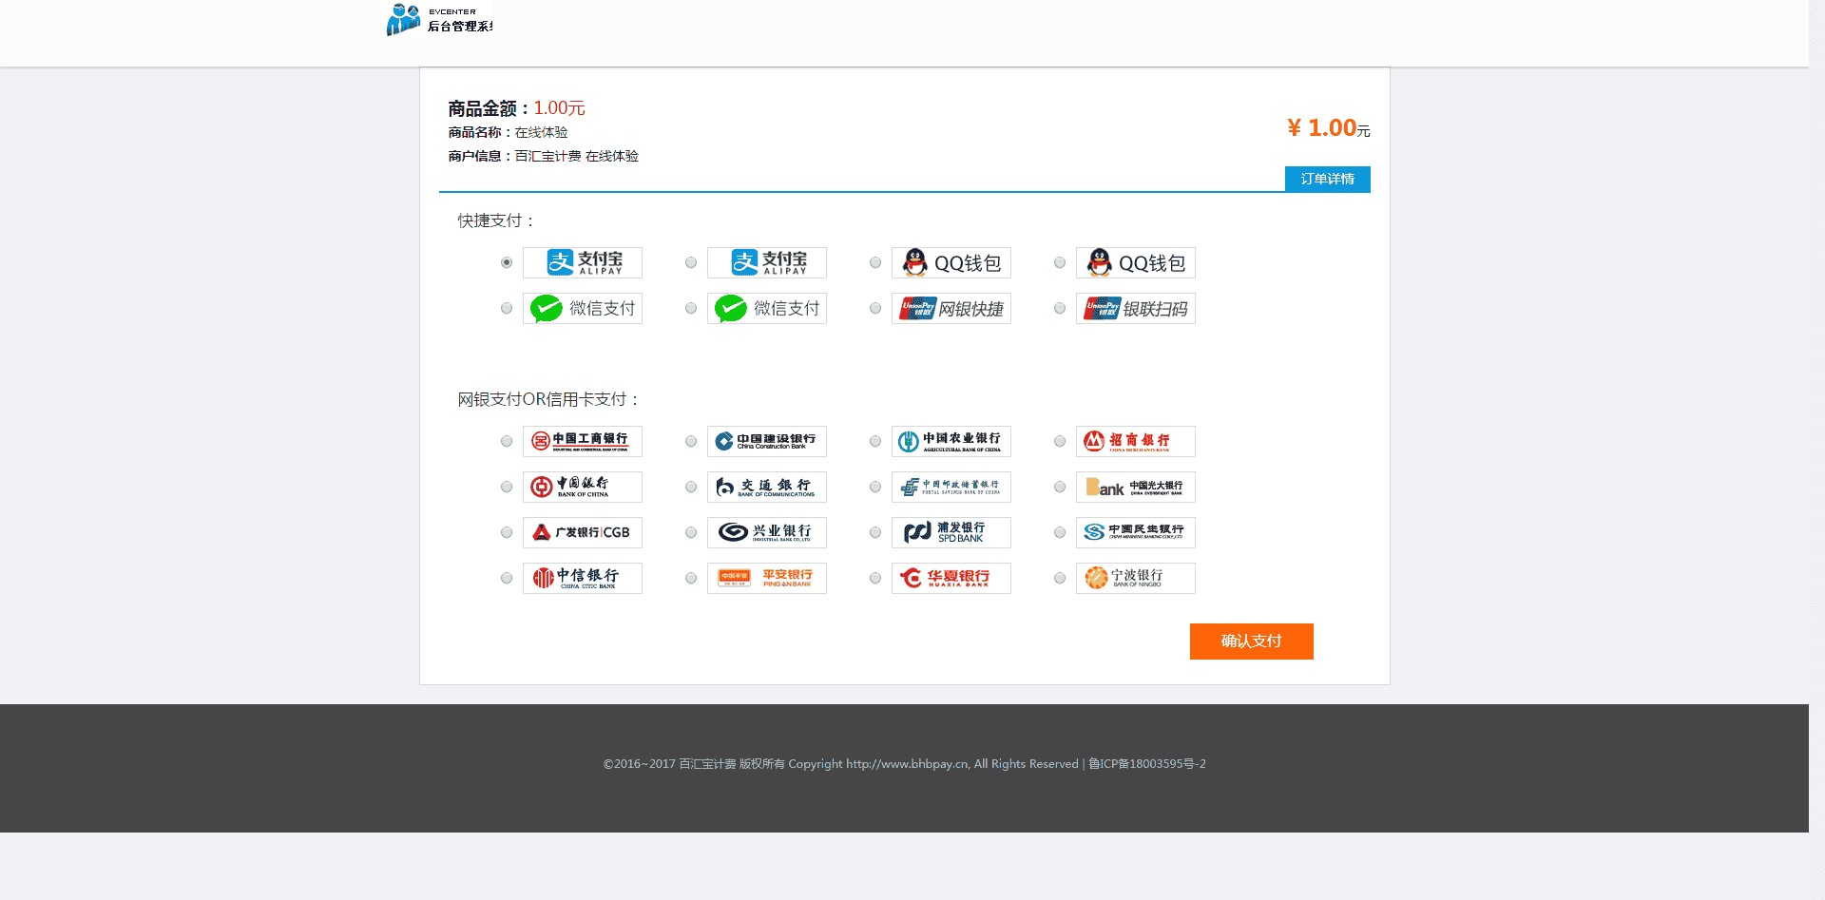The width and height of the screenshot is (1825, 900).
Task: Pick the 华夏银行 radio button
Action: (x=875, y=578)
